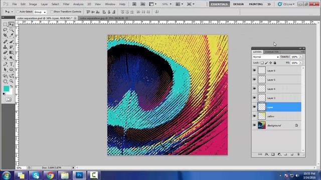The width and height of the screenshot is (321, 180).
Task: Select the History Brush tool
Action: 11,47
